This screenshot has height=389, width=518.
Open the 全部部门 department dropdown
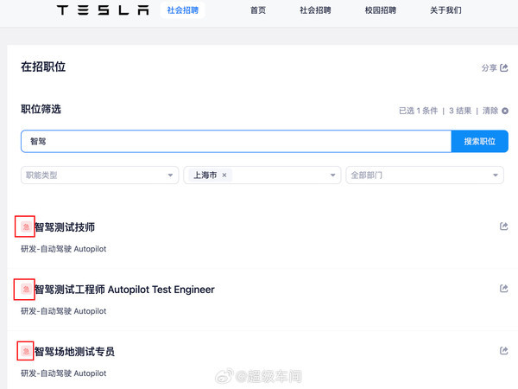pos(425,175)
